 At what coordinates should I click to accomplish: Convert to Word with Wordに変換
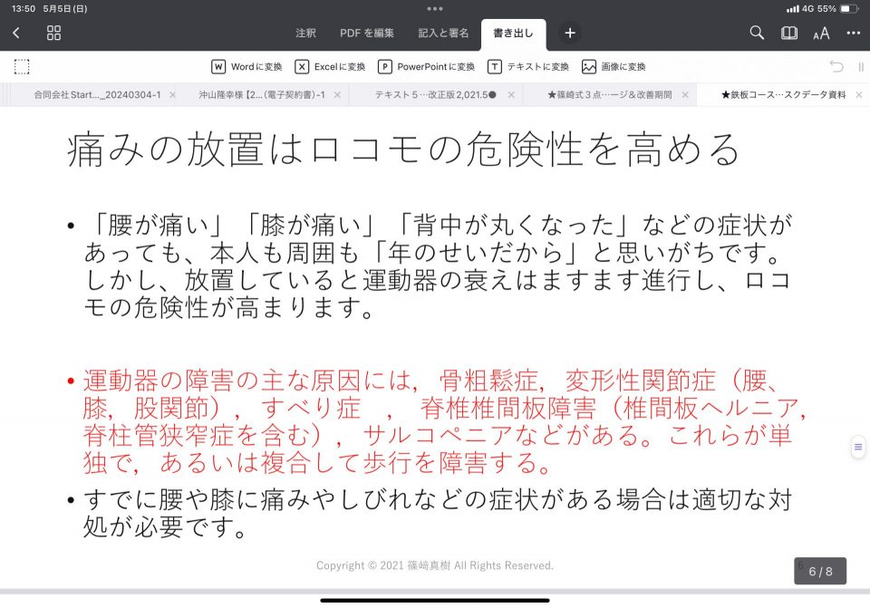coord(246,66)
